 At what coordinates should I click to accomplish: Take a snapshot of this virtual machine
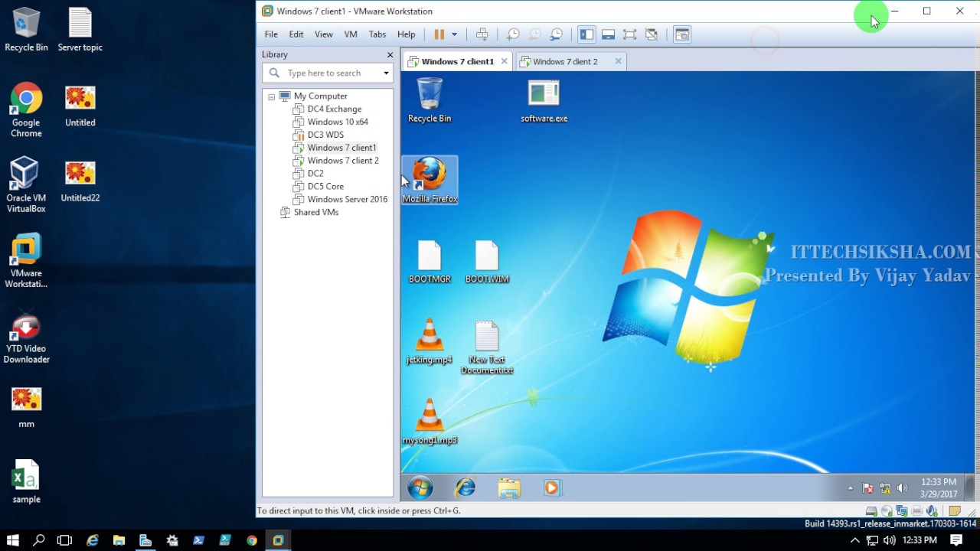coord(513,34)
